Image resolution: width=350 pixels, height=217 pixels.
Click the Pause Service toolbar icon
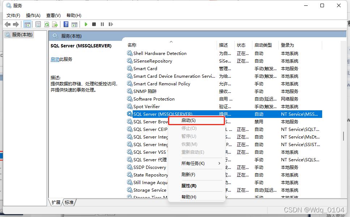(102, 24)
